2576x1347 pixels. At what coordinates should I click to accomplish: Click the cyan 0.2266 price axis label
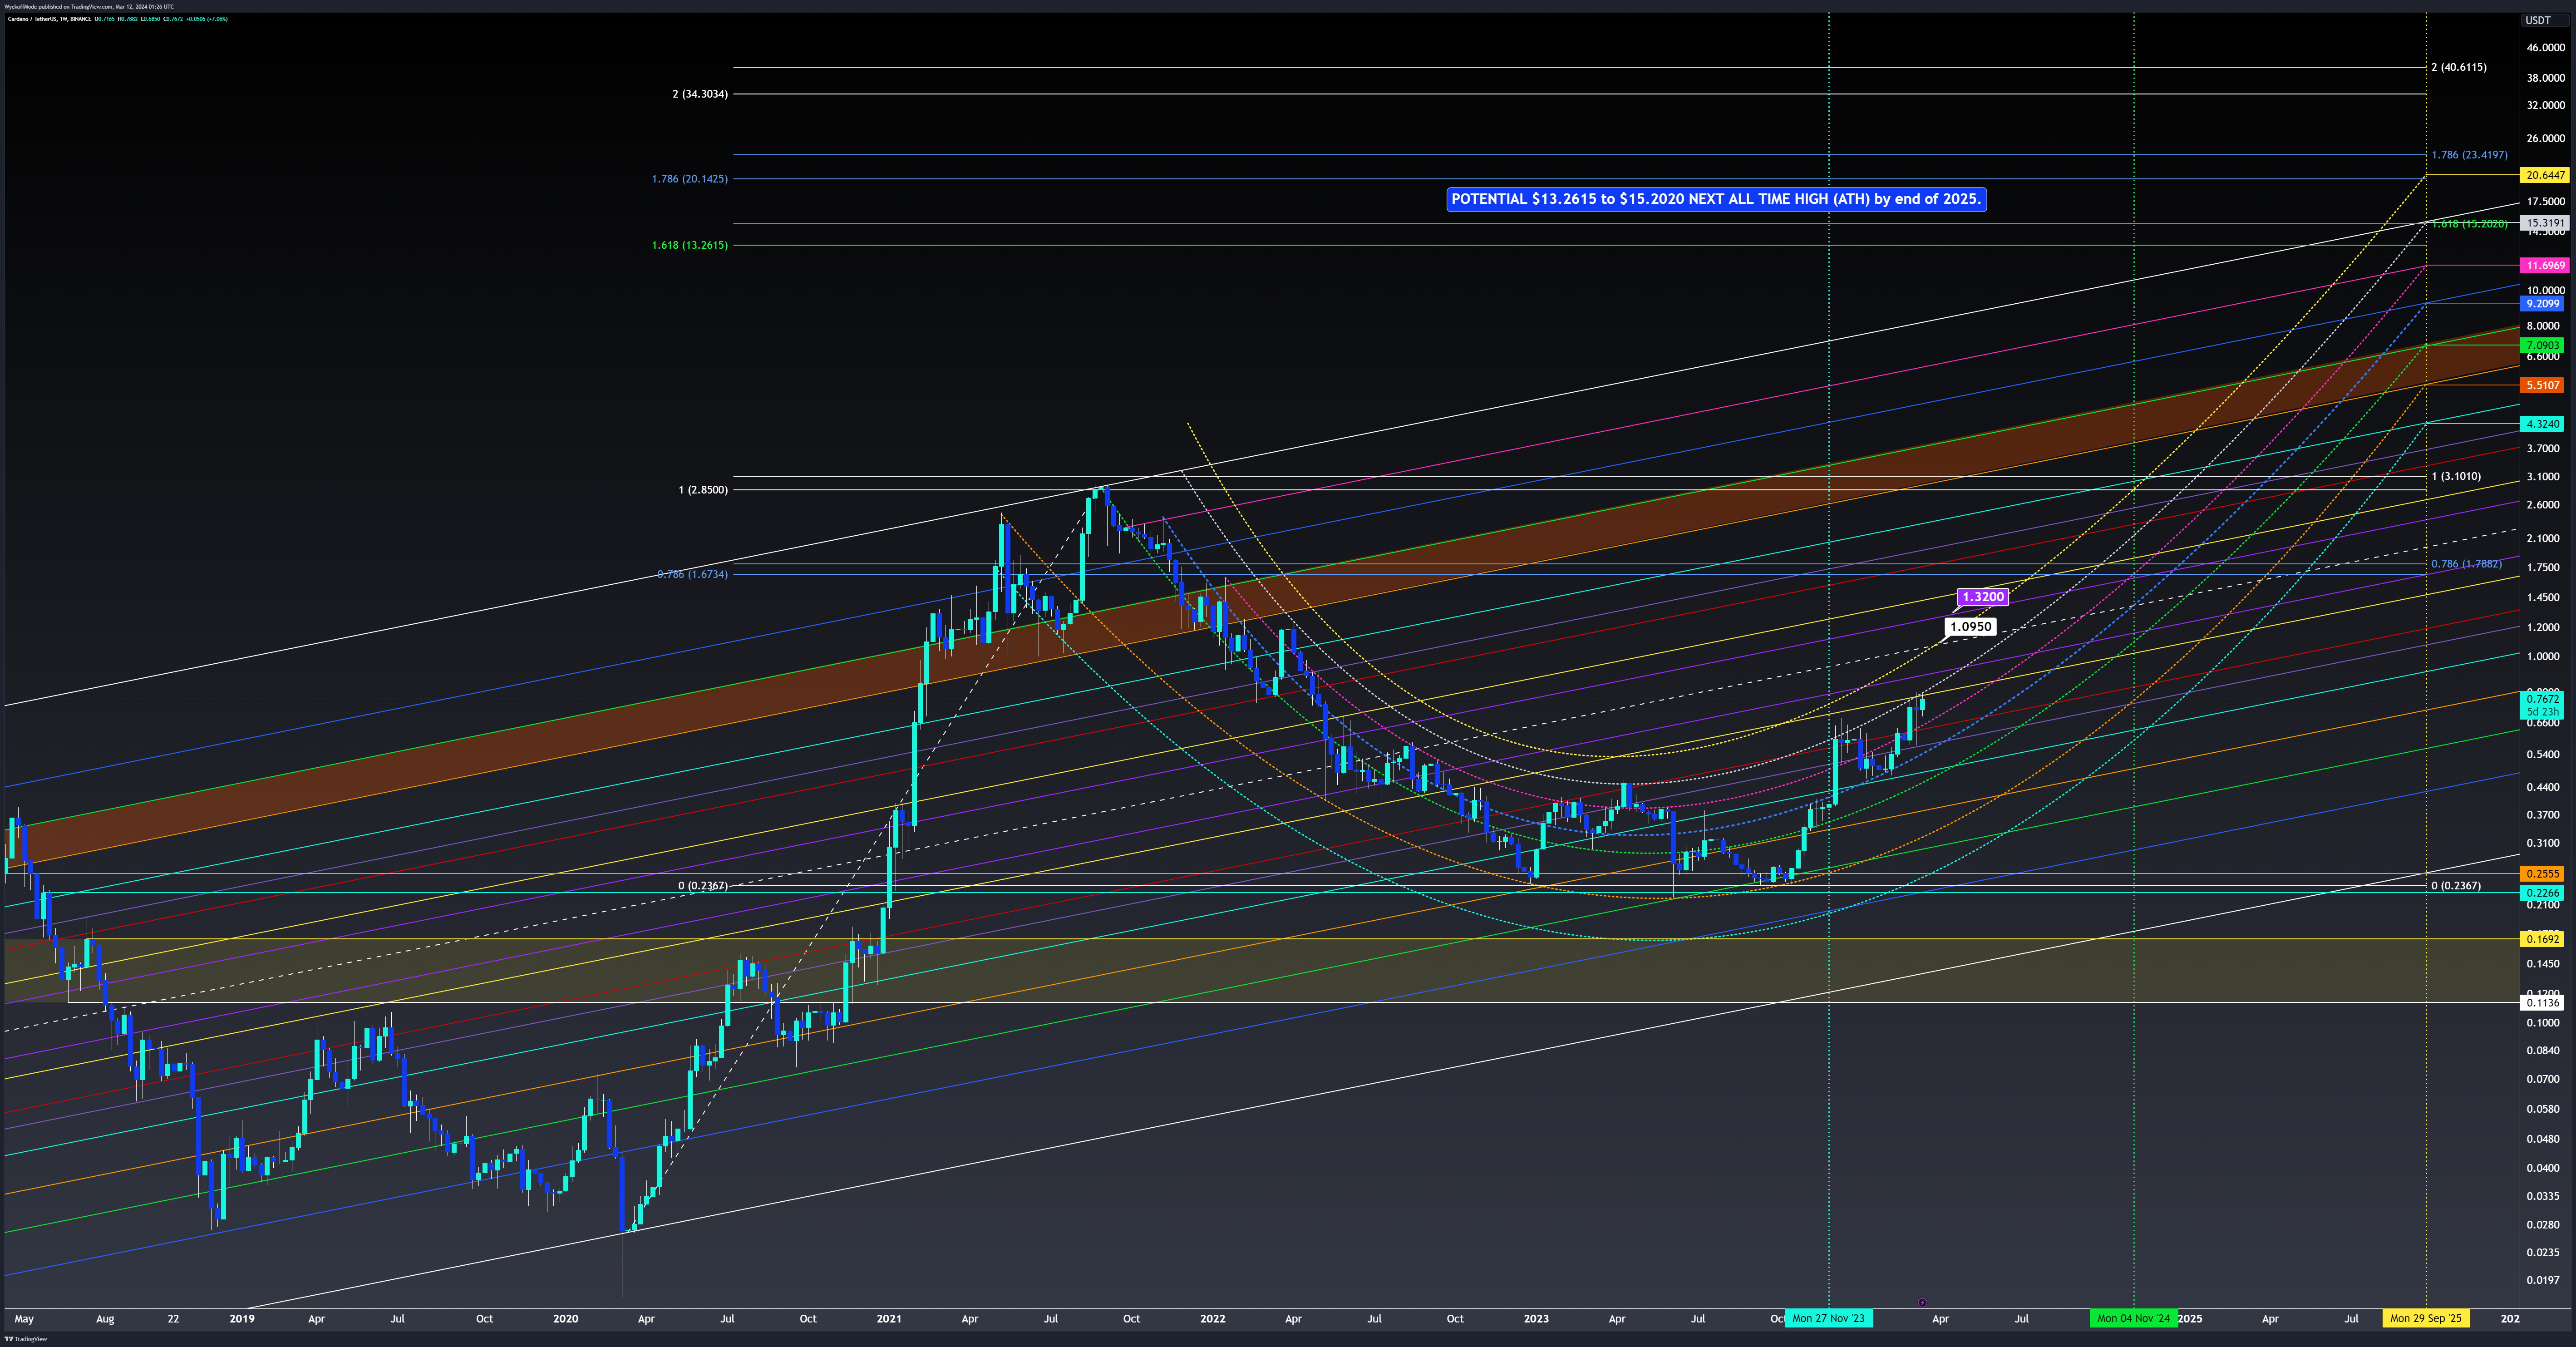[x=2542, y=893]
